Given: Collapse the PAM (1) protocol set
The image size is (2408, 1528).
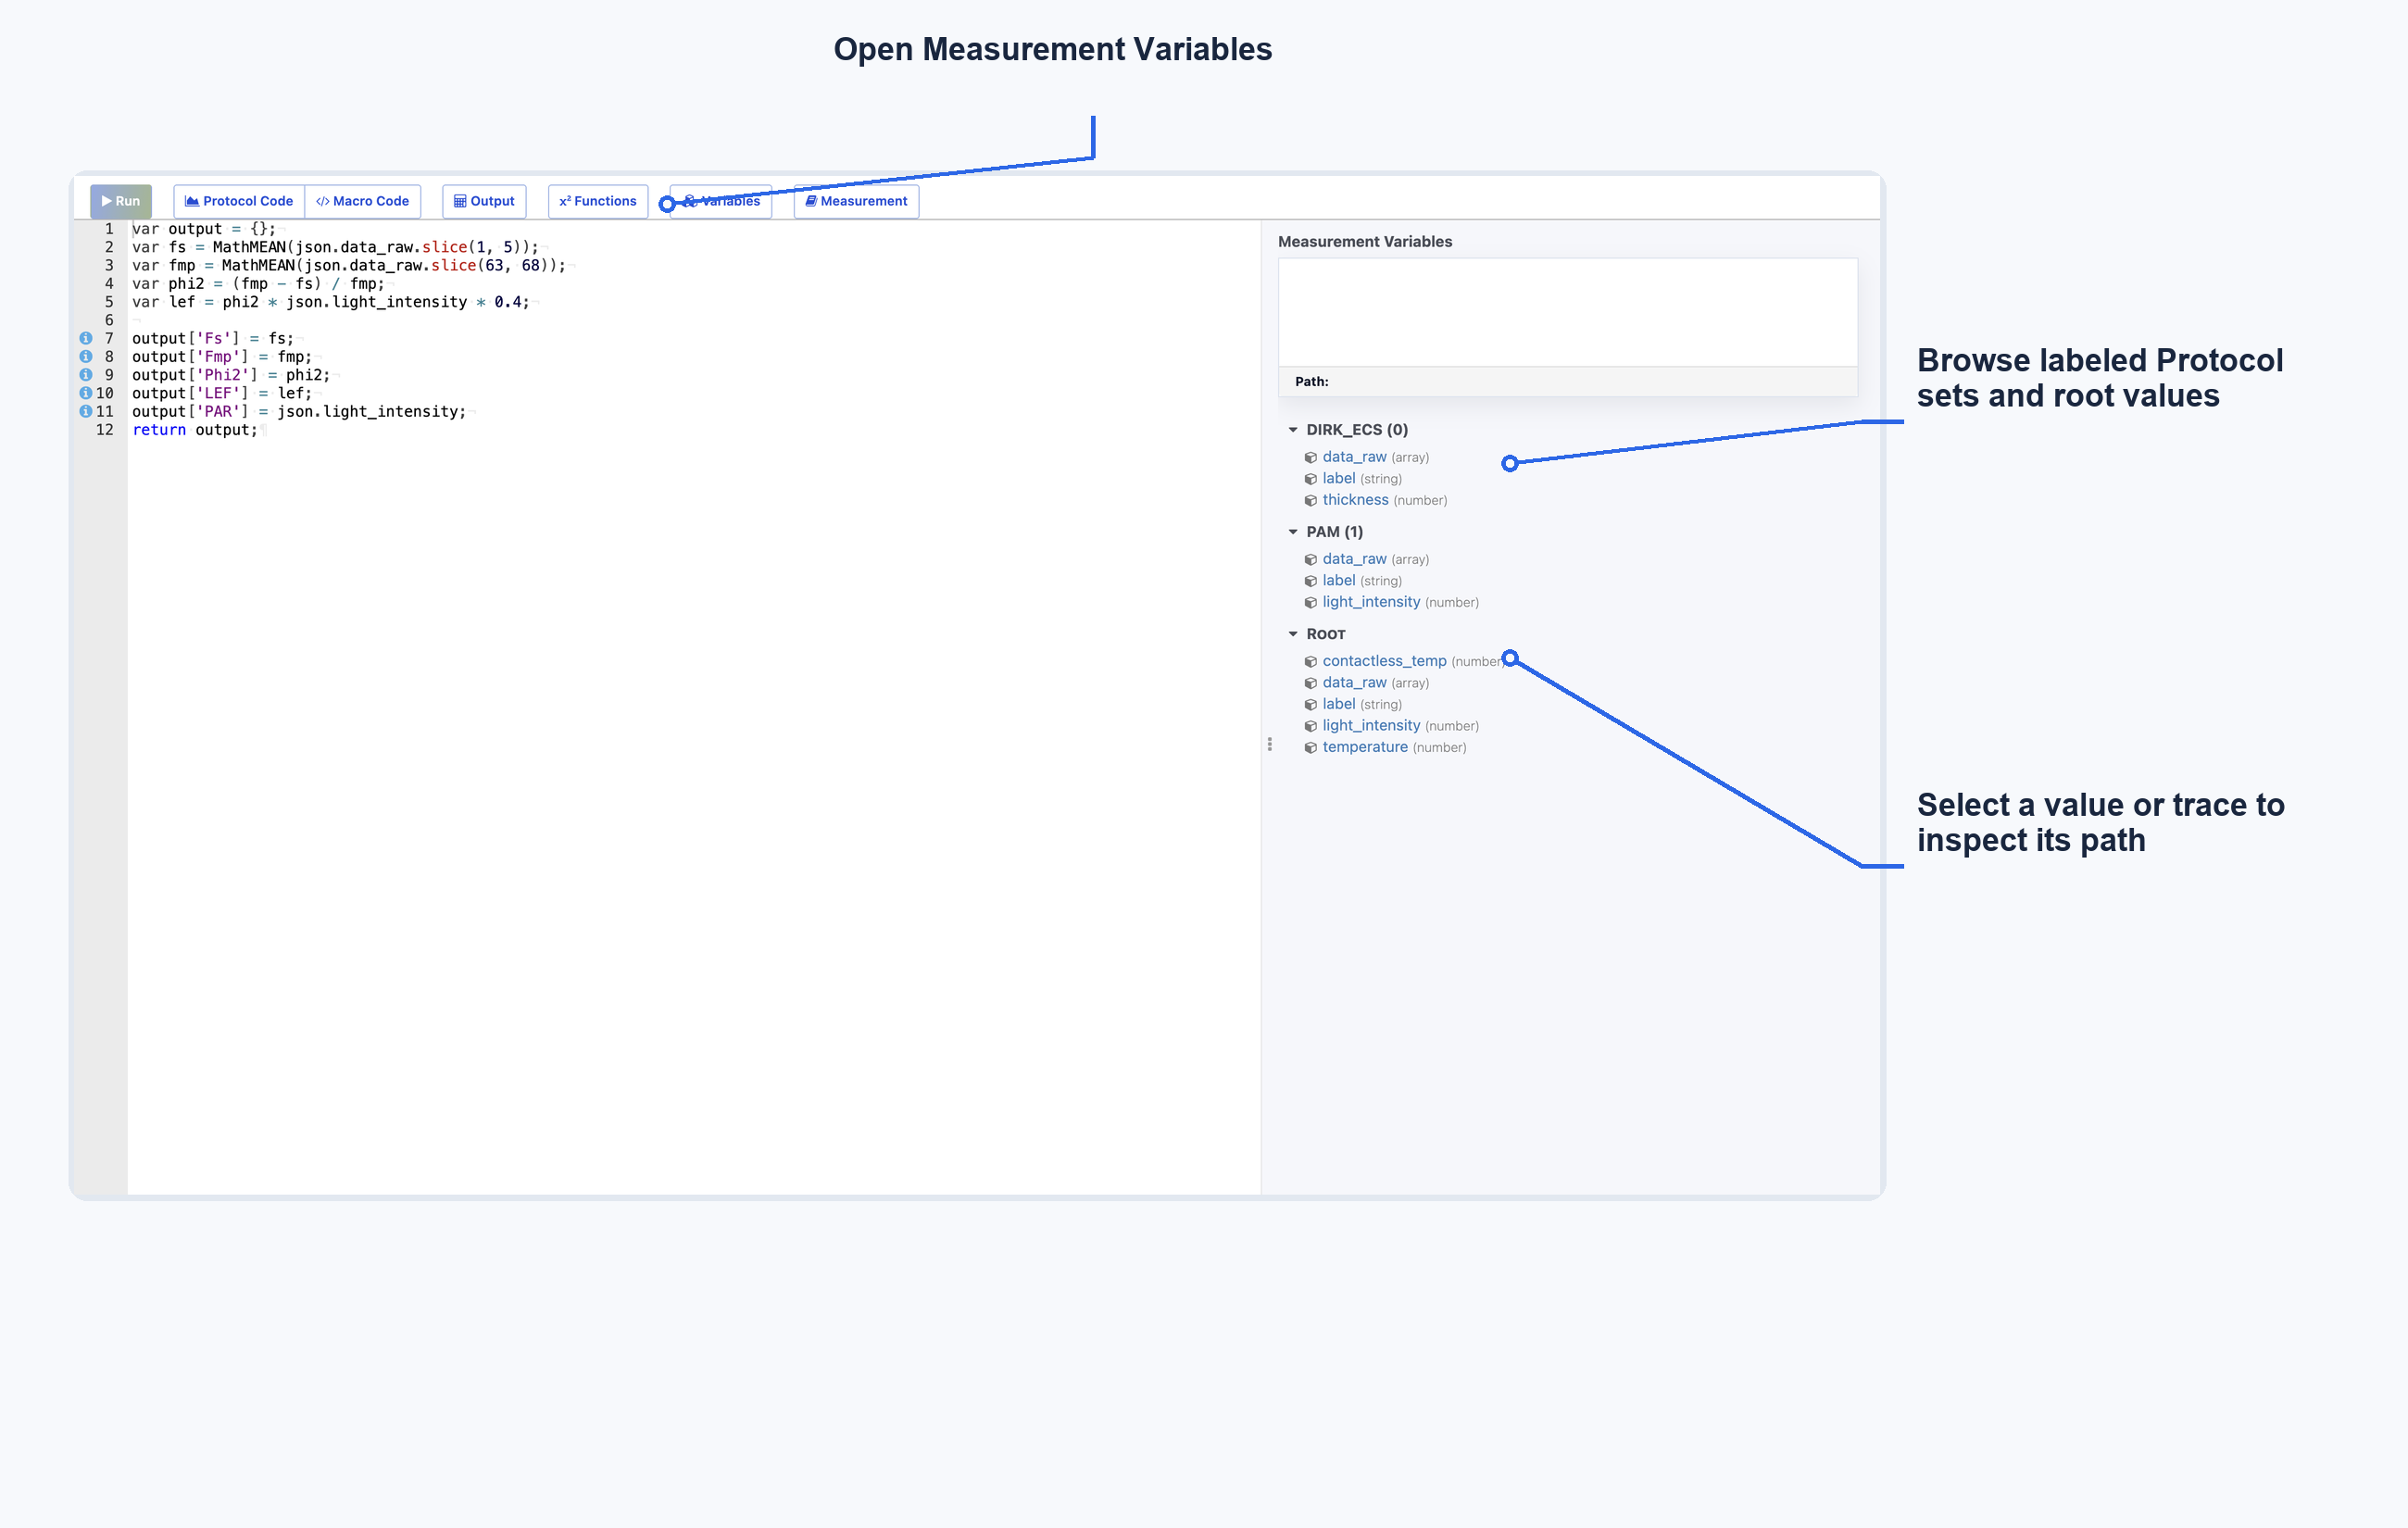Looking at the screenshot, I should point(1293,532).
